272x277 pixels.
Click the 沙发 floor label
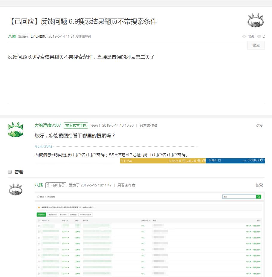[259, 126]
